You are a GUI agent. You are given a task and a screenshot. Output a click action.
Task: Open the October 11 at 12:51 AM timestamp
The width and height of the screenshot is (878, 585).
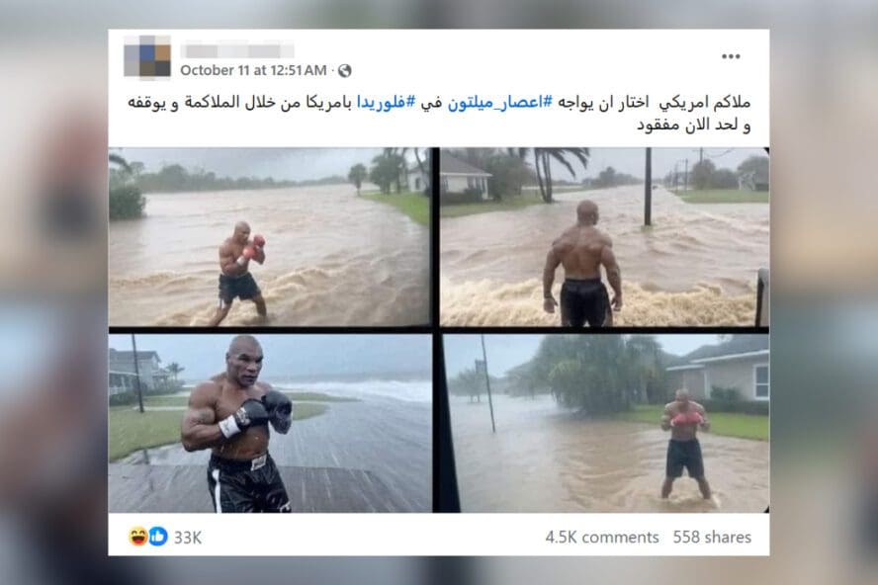coord(253,70)
